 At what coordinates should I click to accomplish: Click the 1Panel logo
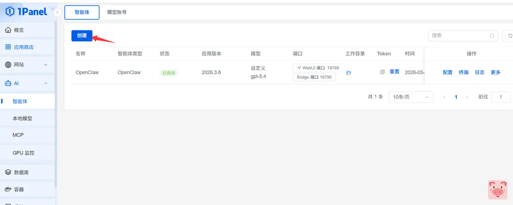click(26, 12)
